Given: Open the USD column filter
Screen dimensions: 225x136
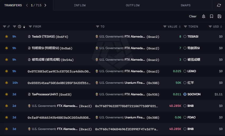Looking at the screenshot, I should (x=210, y=27).
